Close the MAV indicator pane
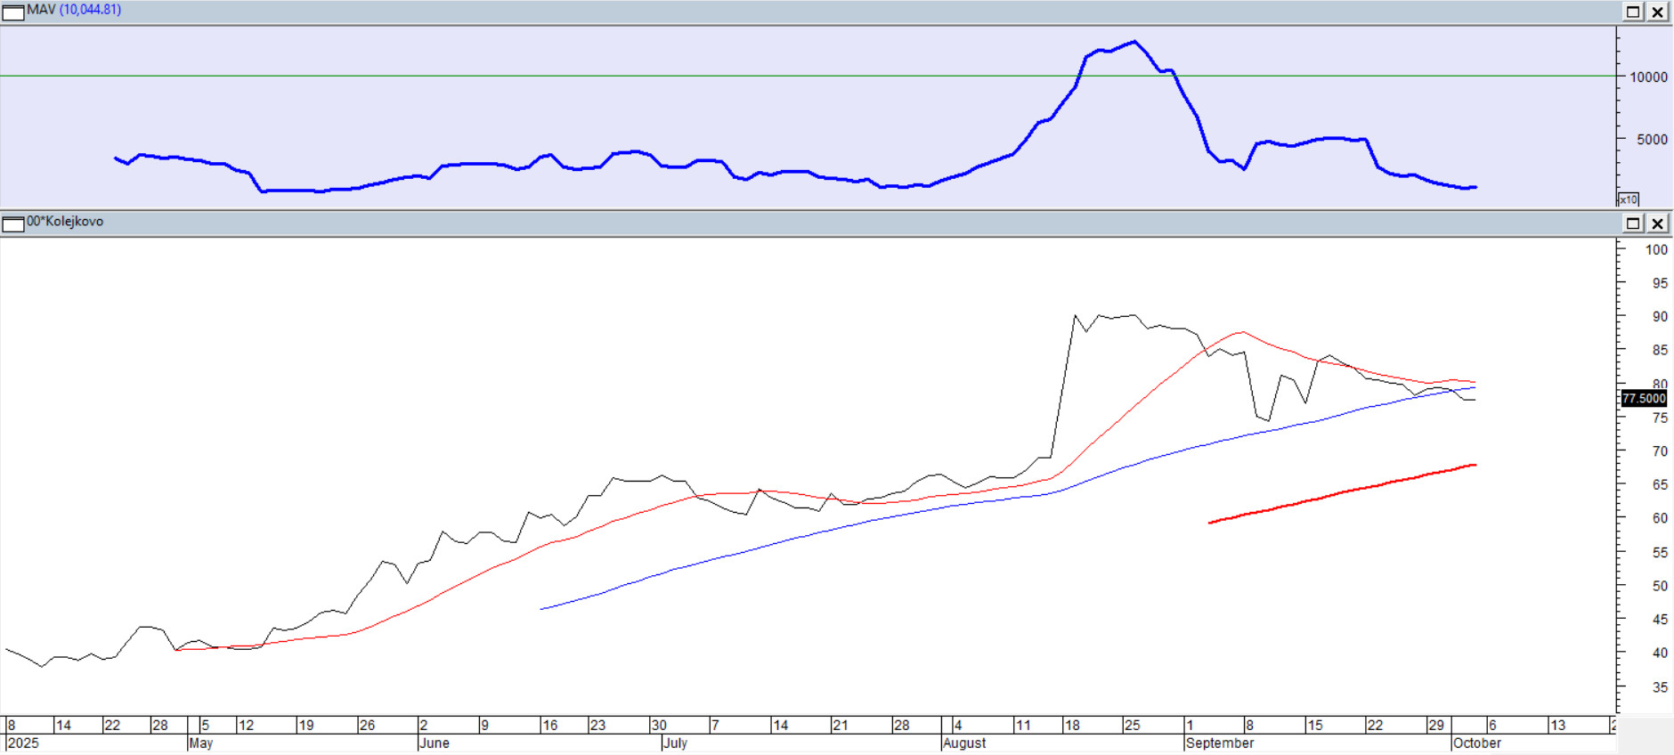1674x755 pixels. click(1657, 12)
